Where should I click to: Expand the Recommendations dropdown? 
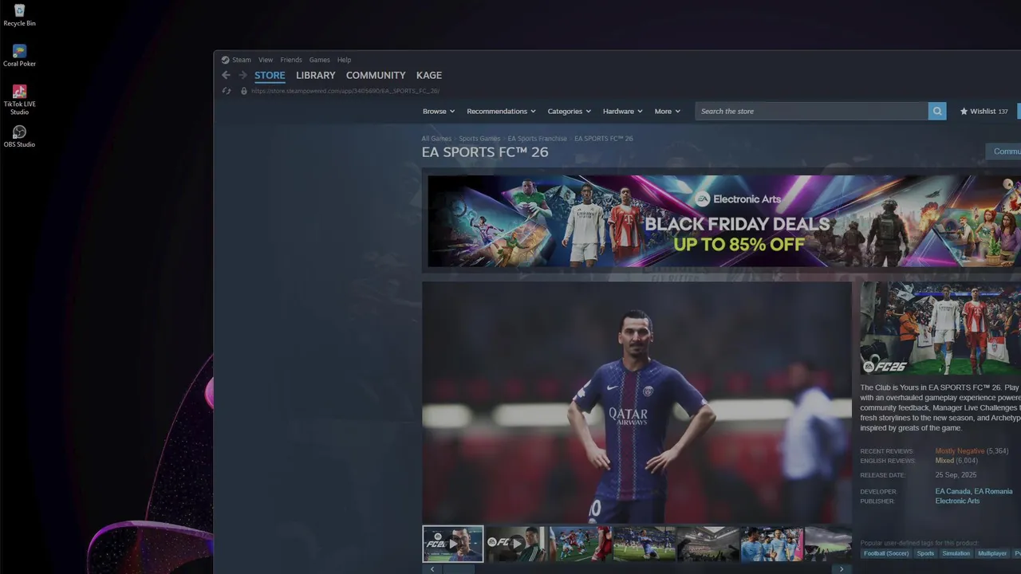501,112
